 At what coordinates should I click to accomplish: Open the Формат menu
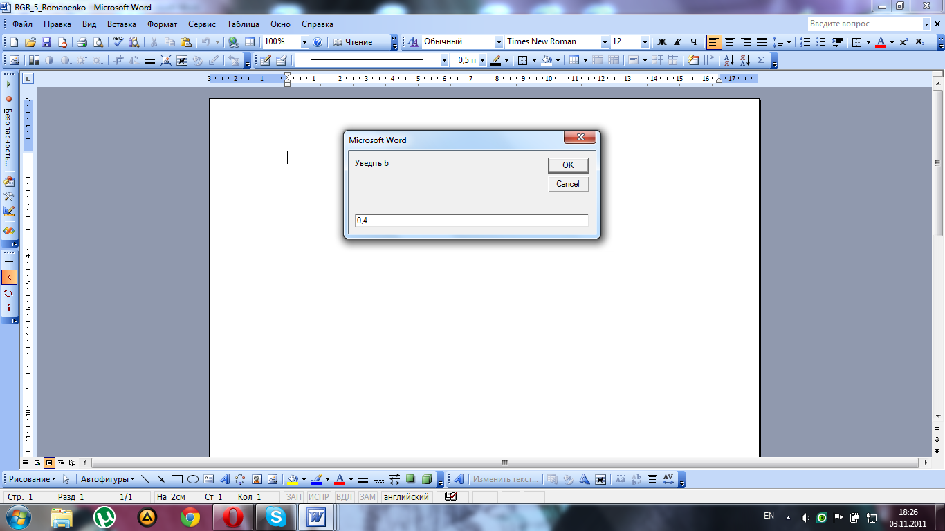click(x=162, y=24)
